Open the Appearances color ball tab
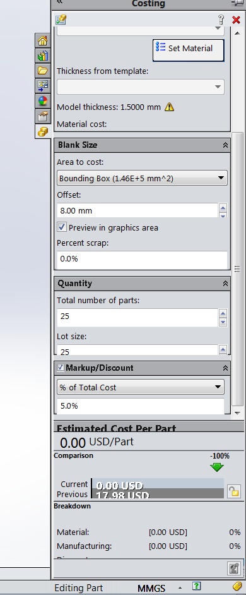 [x=43, y=101]
